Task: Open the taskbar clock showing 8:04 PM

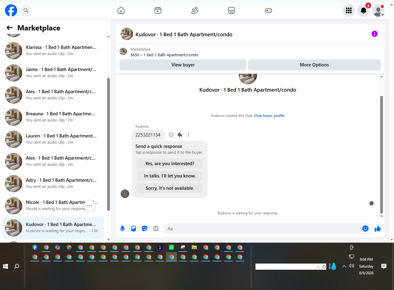Action: pyautogui.click(x=366, y=260)
